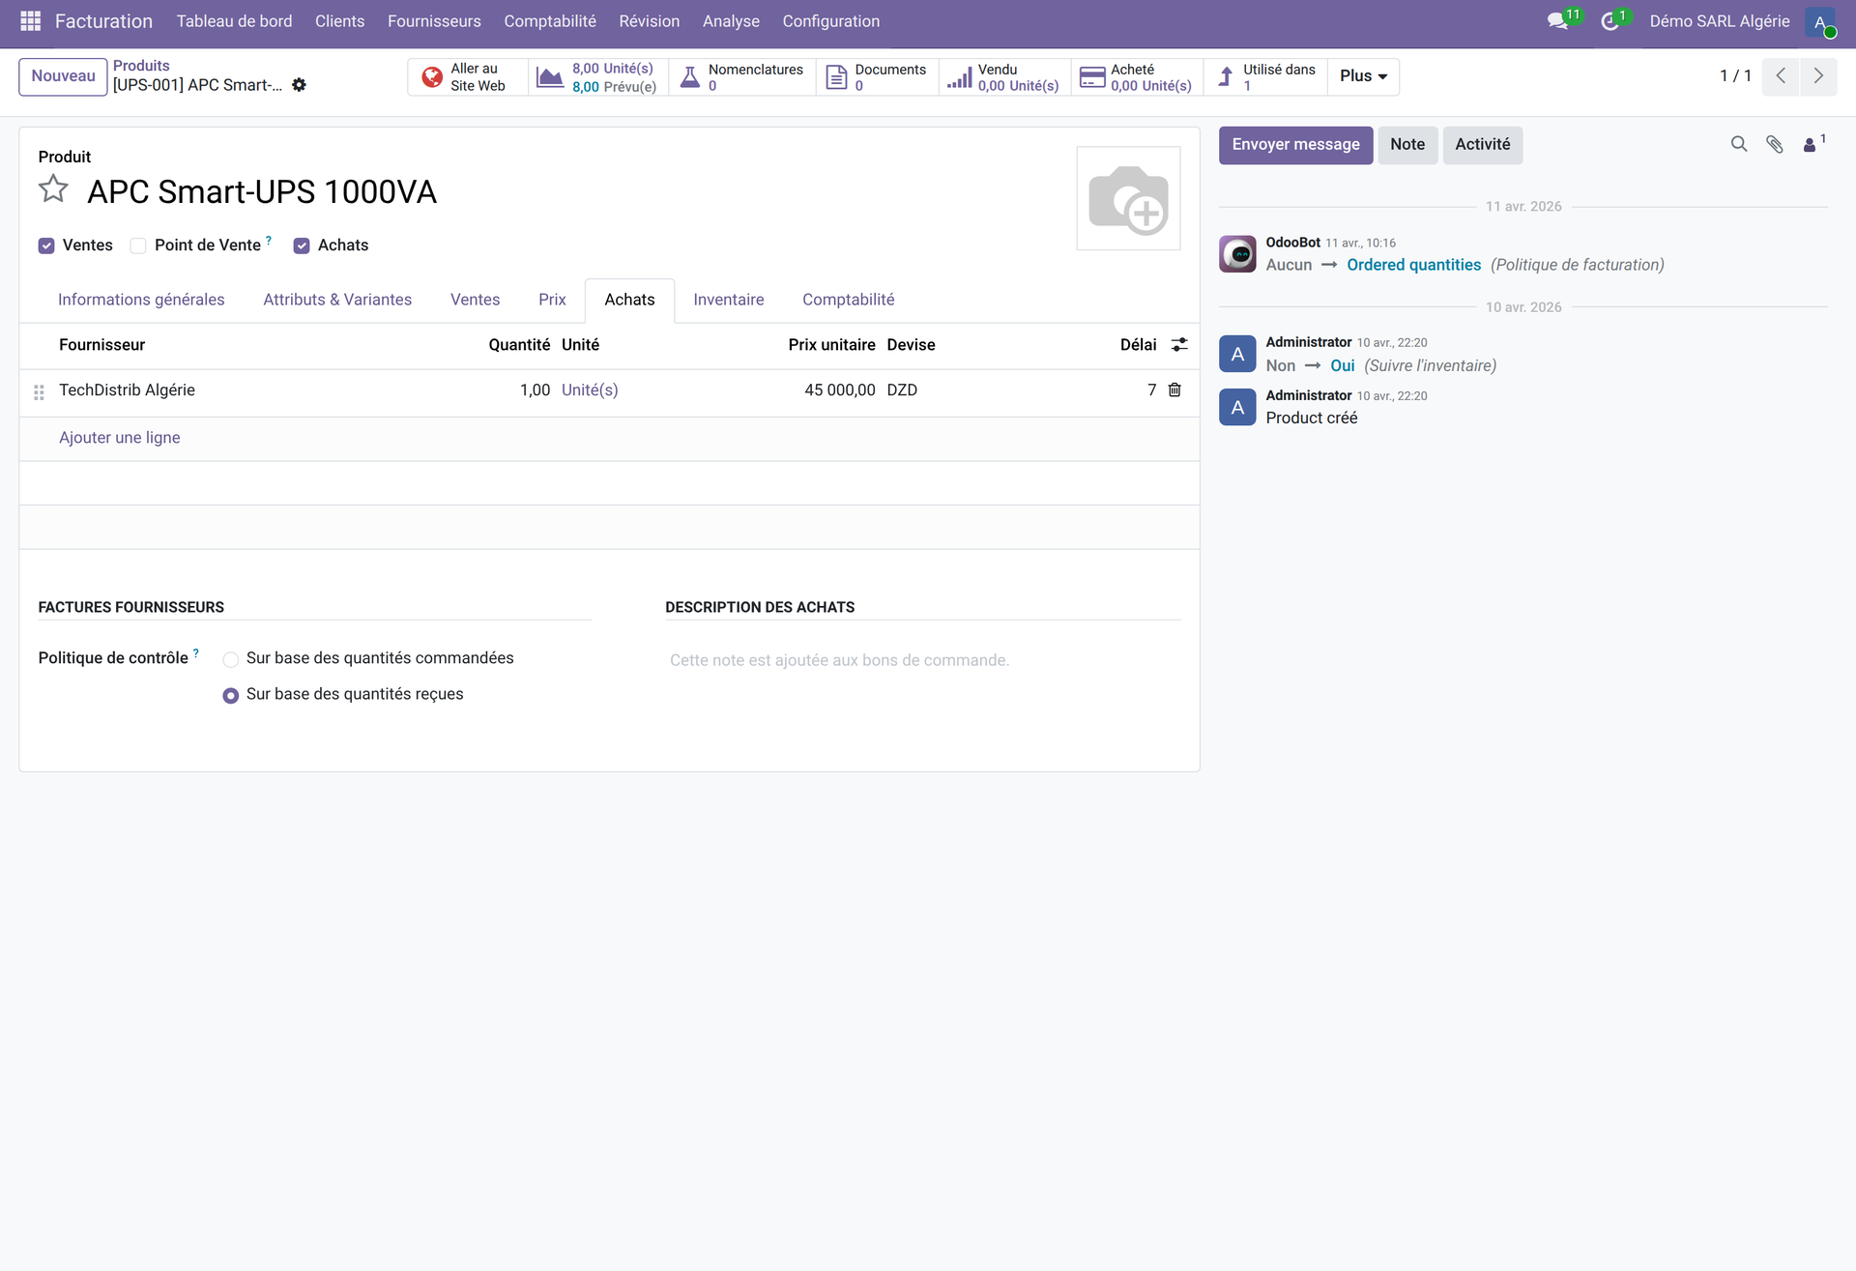Switch to the Comptabilité form tab
The width and height of the screenshot is (1856, 1271).
coord(848,301)
